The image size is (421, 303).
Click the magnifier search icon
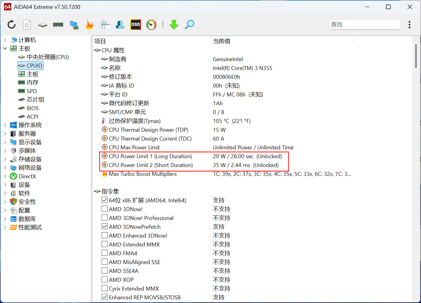190,25
